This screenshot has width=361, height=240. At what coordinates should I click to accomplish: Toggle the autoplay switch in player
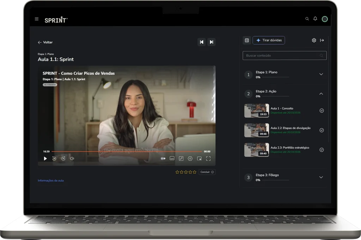coord(163,158)
